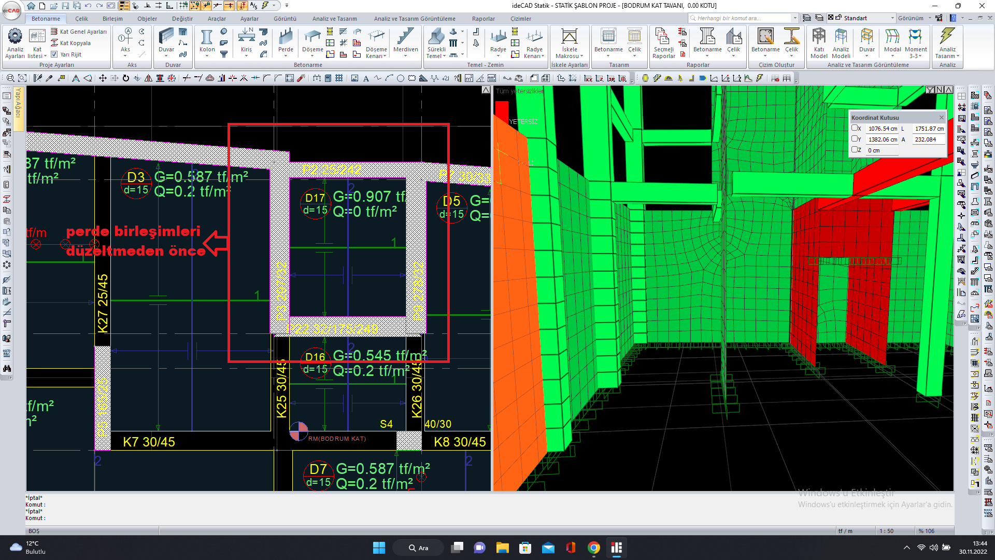This screenshot has height=560, width=995.
Task: Show the Analiz Modeli view
Action: click(841, 43)
